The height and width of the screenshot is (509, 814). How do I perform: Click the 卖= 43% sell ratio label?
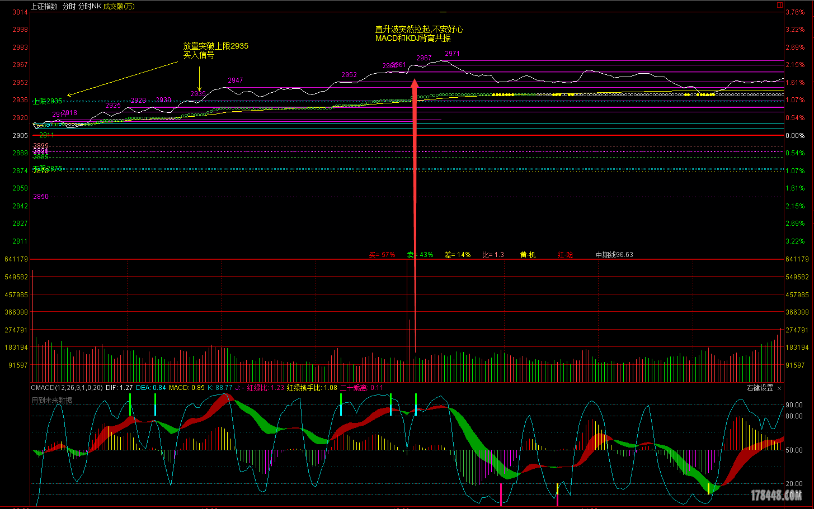420,255
